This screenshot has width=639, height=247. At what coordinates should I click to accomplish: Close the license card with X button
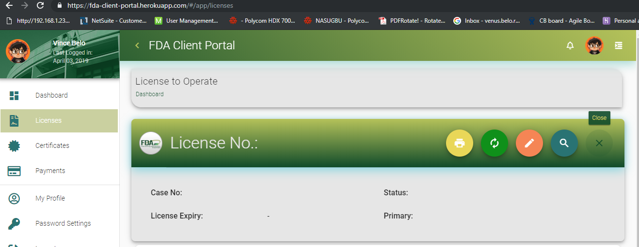point(599,143)
